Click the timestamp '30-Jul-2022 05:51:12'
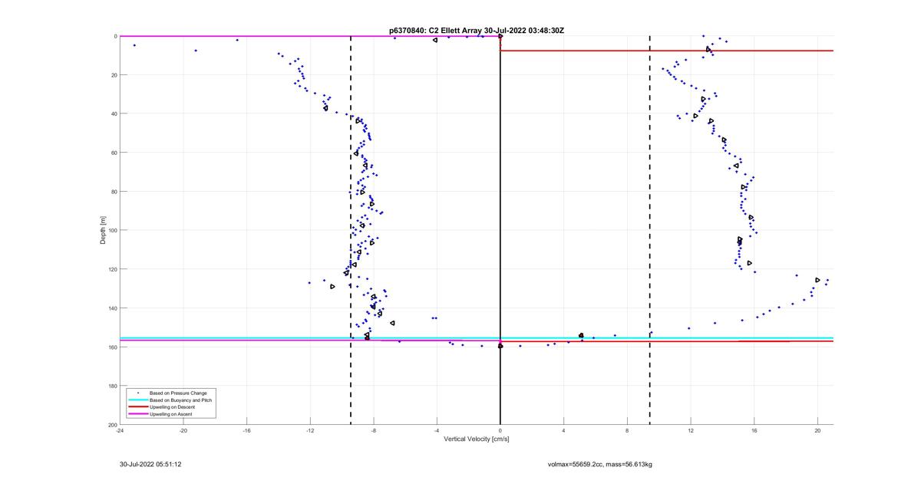Screen dimensions: 921x477 click(x=150, y=464)
